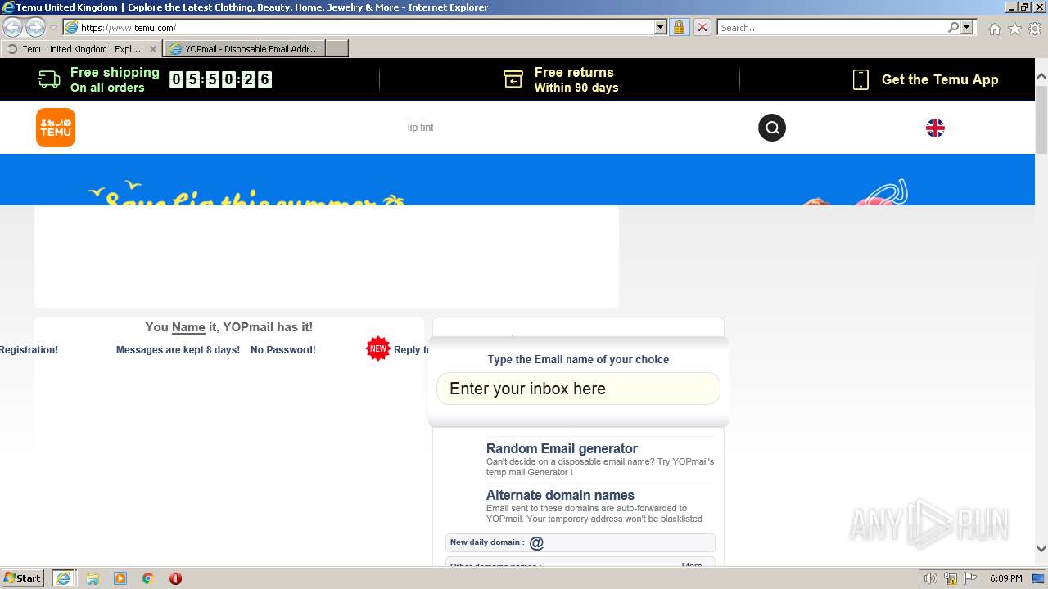Image resolution: width=1048 pixels, height=589 pixels.
Task: Click the free shipping truck icon
Action: pyautogui.click(x=49, y=79)
